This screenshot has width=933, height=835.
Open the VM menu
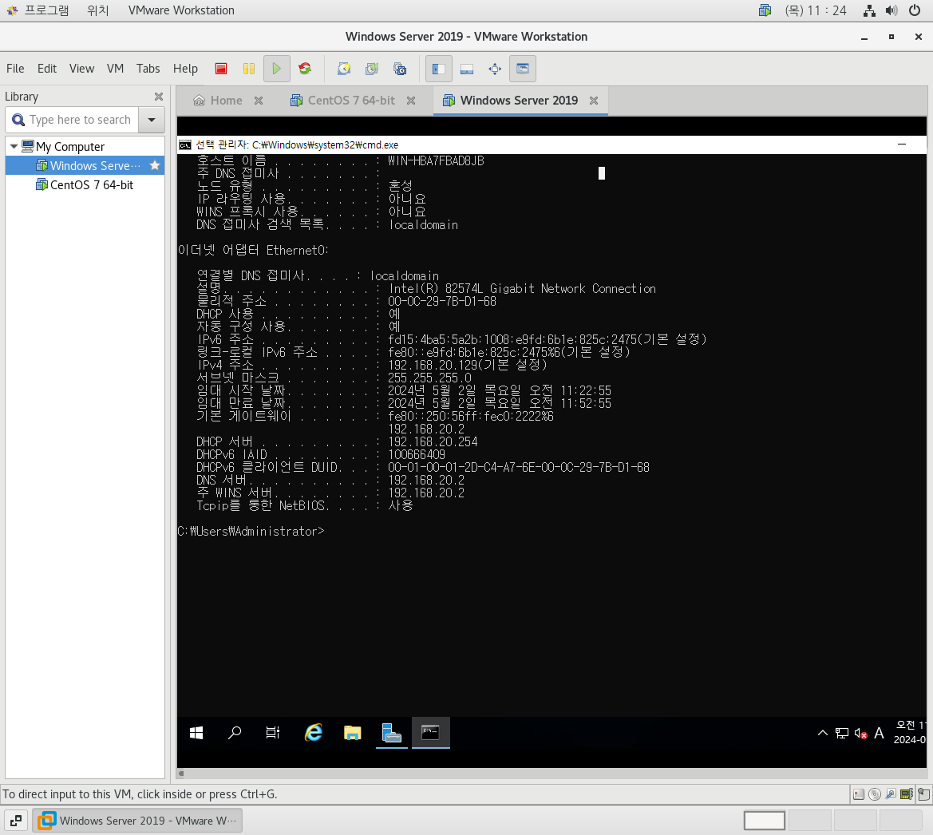(116, 69)
